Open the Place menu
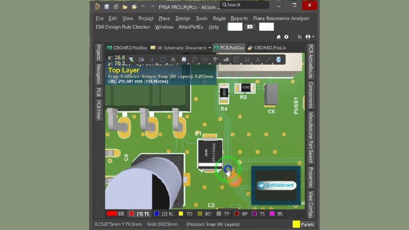The width and height of the screenshot is (409, 230). click(x=164, y=18)
